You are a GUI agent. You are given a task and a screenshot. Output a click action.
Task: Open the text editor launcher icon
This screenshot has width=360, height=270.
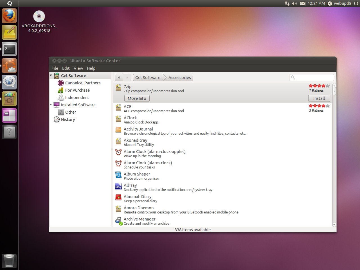pos(9,32)
